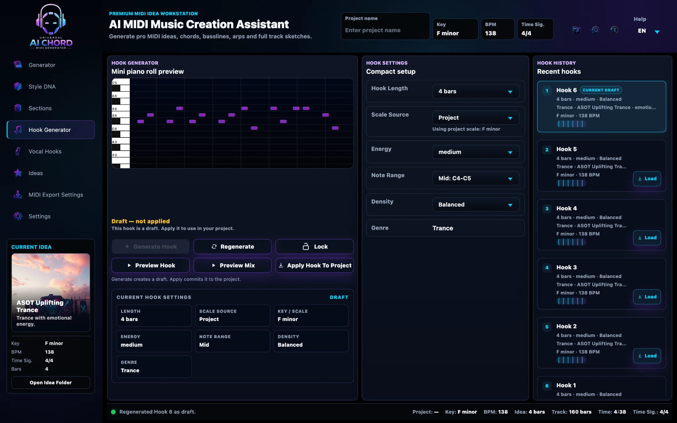
Task: Click the Hook 1 entry in Recent hooks
Action: pyautogui.click(x=601, y=387)
